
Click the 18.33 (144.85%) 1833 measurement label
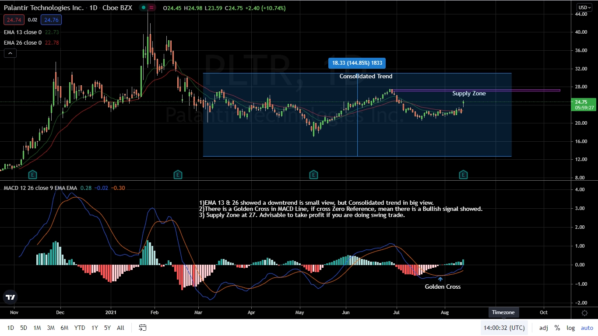click(357, 63)
